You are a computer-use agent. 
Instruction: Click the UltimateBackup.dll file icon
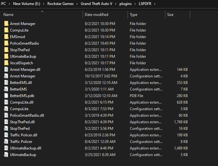pyautogui.click(x=6, y=148)
